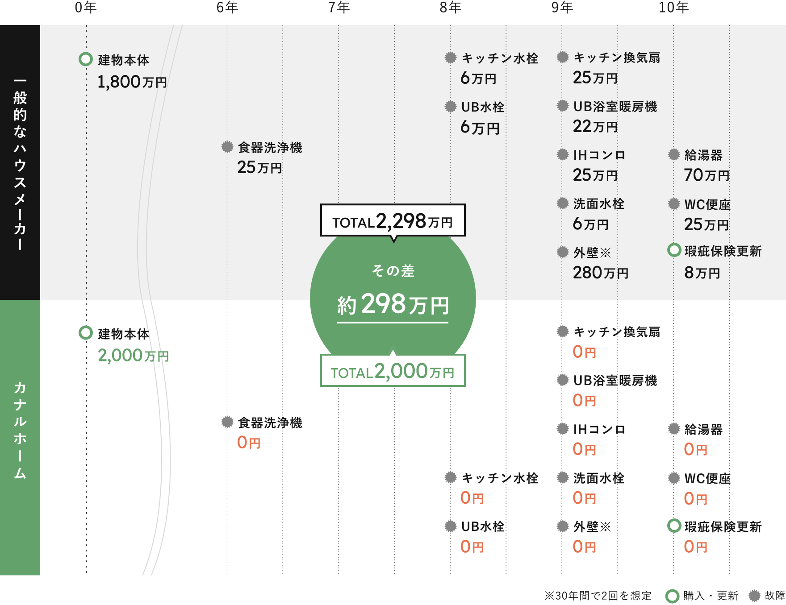This screenshot has height=605, width=786.
Task: Click the green-bordered TOTAL 2,000万円 box
Action: pyautogui.click(x=393, y=371)
